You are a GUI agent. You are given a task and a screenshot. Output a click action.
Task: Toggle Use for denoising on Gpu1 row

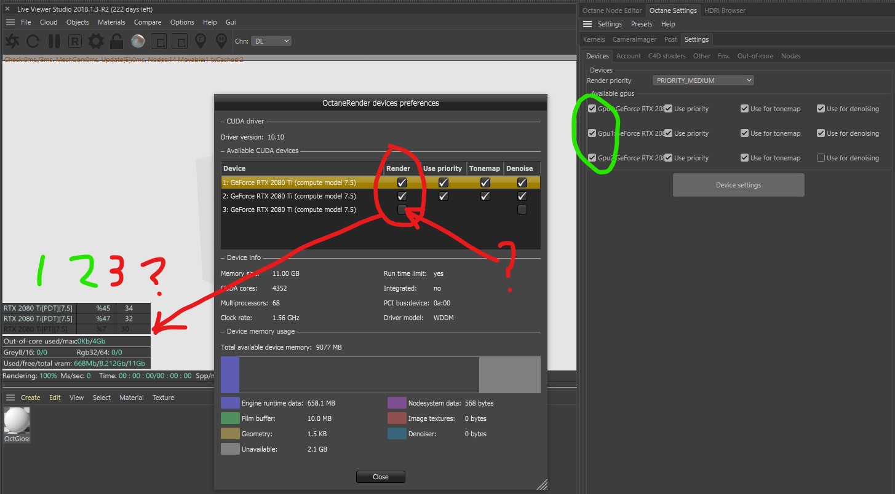tap(821, 133)
